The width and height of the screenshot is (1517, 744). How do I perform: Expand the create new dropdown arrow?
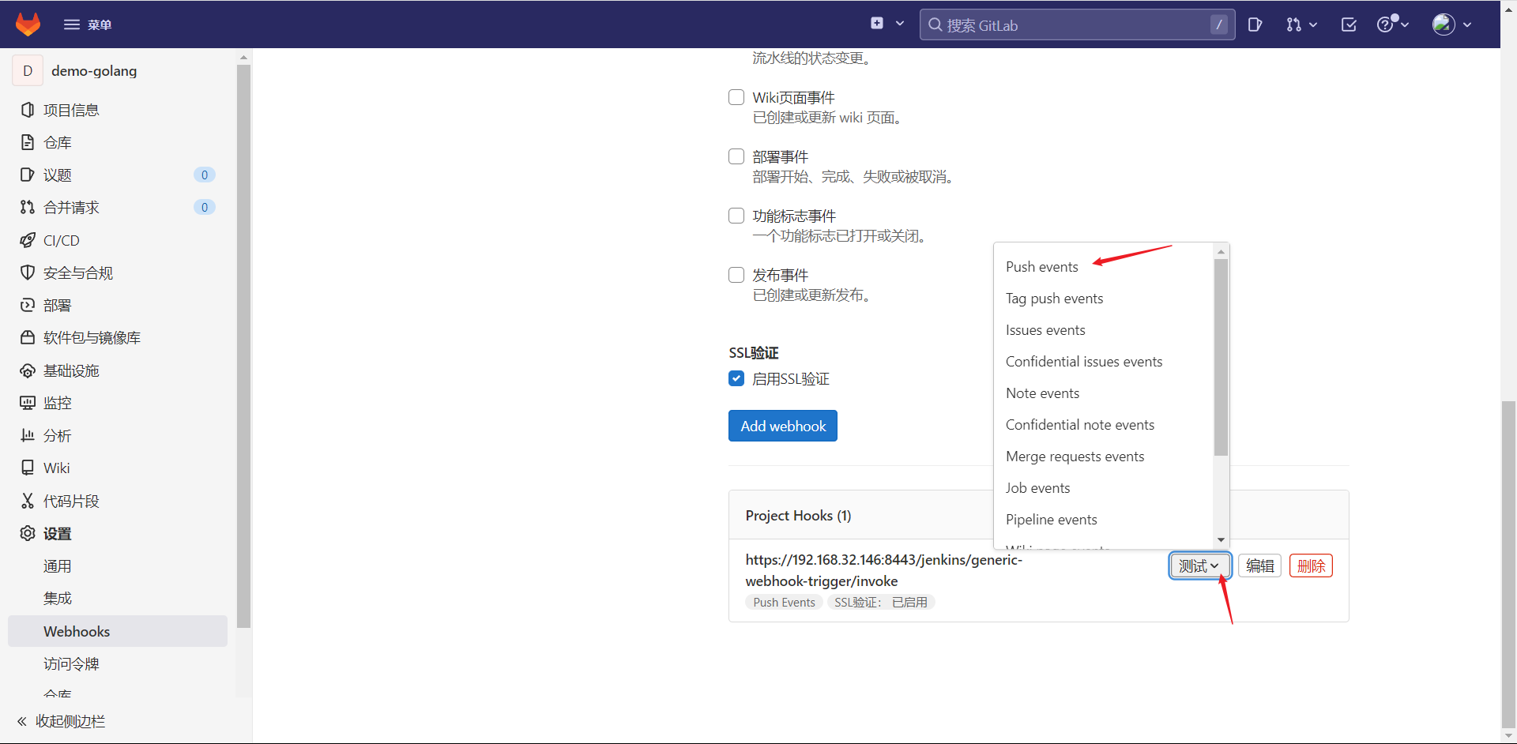click(x=900, y=24)
